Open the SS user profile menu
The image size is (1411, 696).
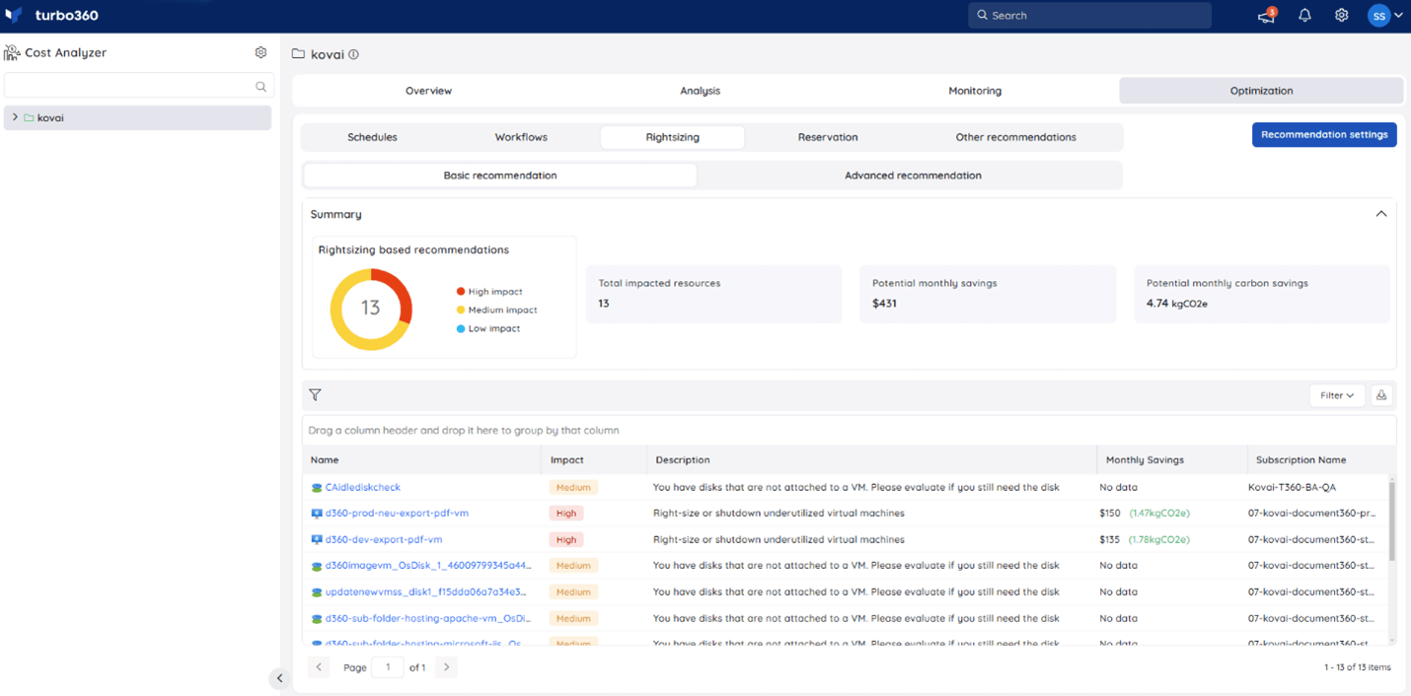pos(1384,16)
